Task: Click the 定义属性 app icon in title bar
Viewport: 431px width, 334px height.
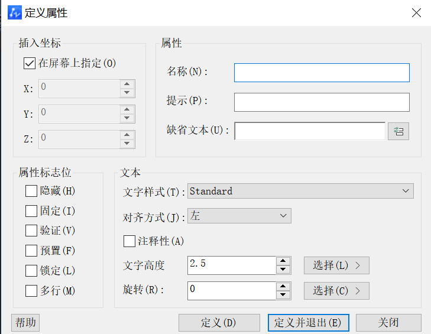Action: 15,12
